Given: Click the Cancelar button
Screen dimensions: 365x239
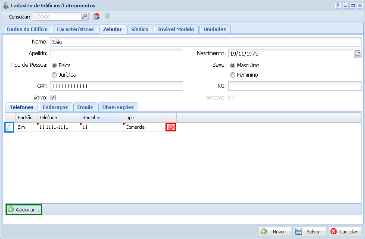Looking at the screenshot, I should click(344, 231).
